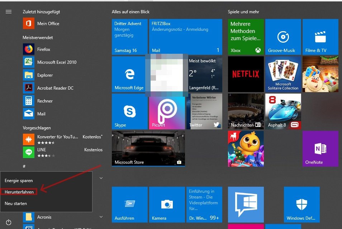Launch the Asphalt 8 tile
This screenshot has width=342, height=229.
tap(283, 111)
